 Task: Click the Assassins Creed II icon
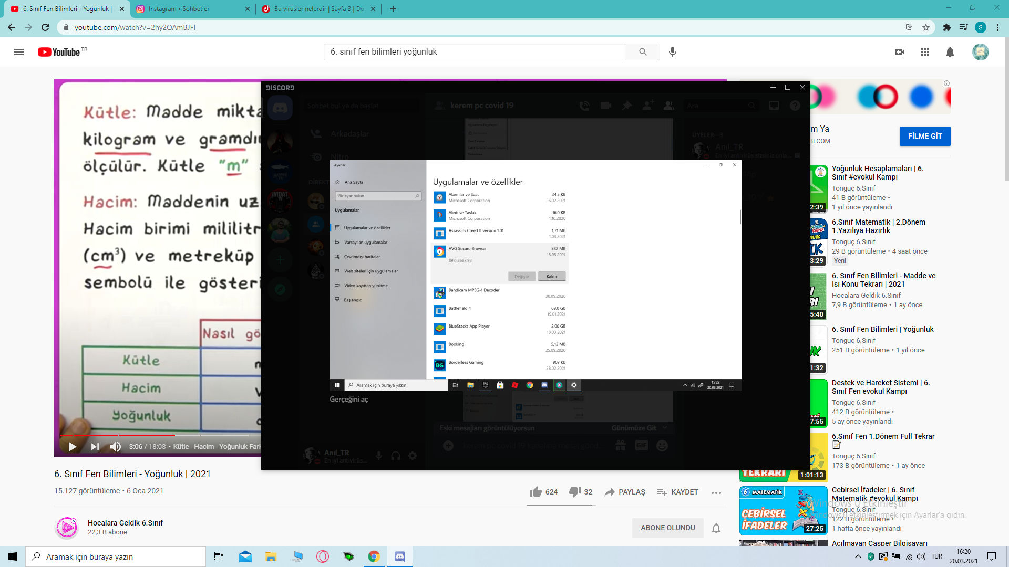[439, 233]
